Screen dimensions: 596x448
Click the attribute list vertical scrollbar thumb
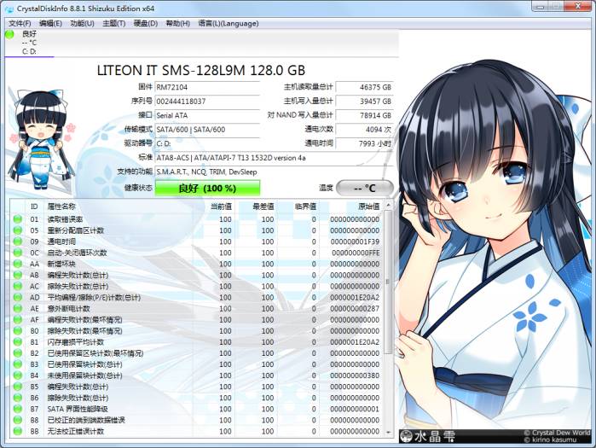388,282
